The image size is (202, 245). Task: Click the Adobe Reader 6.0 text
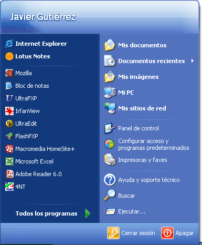[39, 174]
